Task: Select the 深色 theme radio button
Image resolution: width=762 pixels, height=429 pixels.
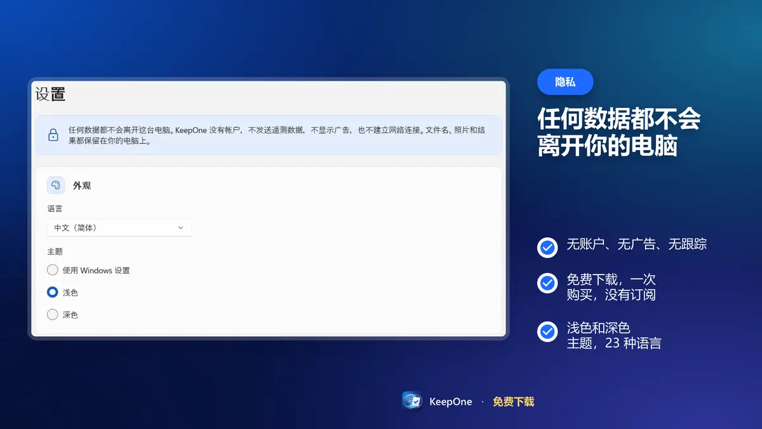Action: pyautogui.click(x=53, y=315)
